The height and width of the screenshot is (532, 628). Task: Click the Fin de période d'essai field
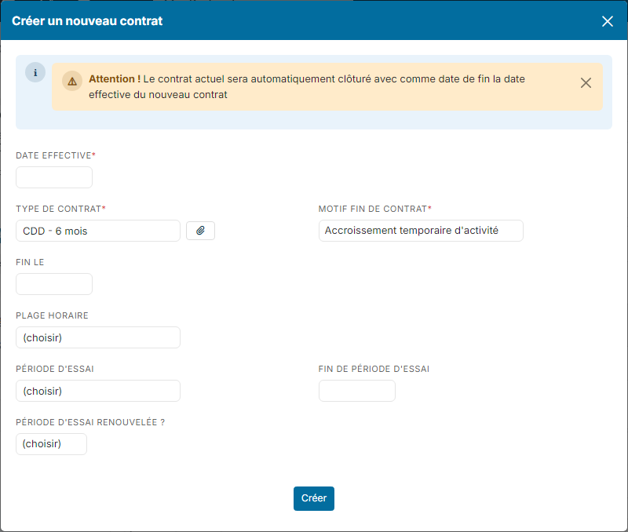tap(357, 391)
